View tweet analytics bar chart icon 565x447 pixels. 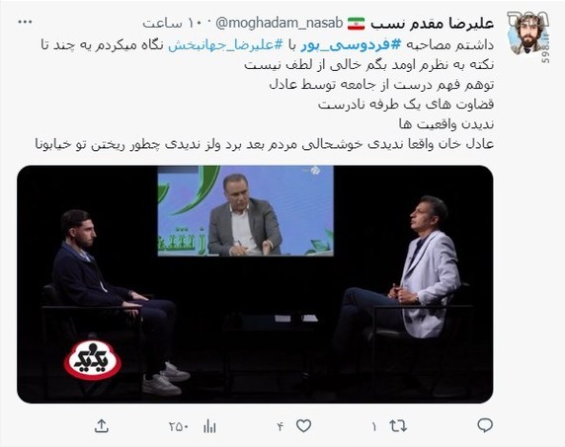click(209, 426)
